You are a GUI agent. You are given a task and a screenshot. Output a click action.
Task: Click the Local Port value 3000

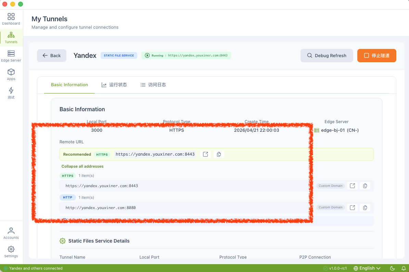pyautogui.click(x=97, y=130)
